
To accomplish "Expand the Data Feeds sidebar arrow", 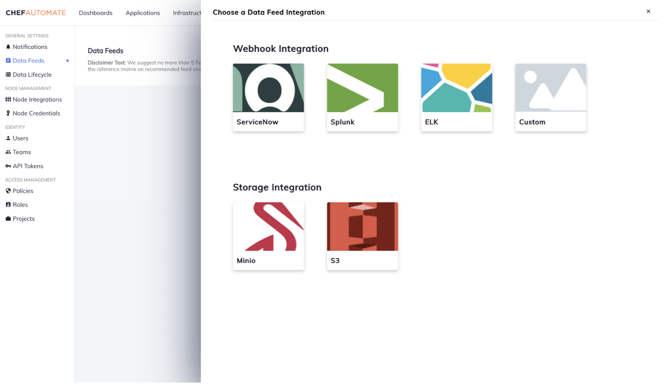I will [x=68, y=61].
